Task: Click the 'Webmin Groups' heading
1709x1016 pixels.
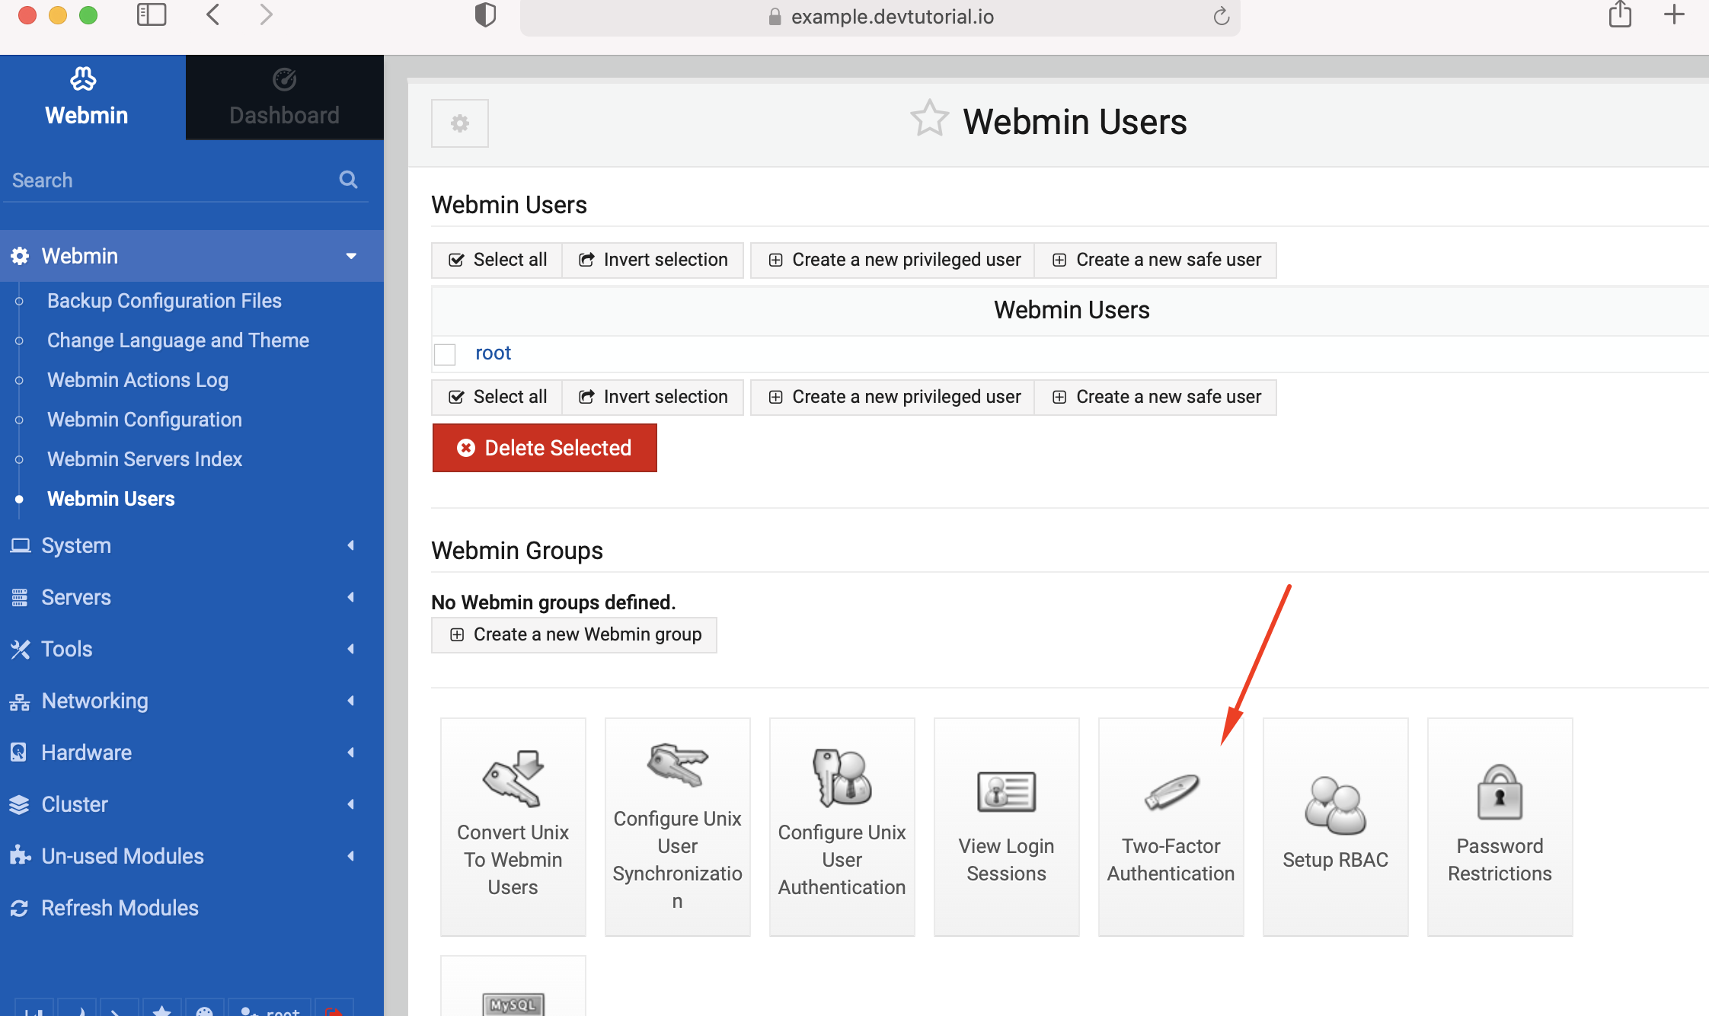Action: [517, 551]
